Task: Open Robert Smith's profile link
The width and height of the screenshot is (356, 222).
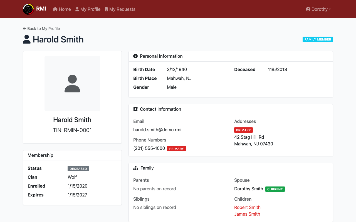Action: coord(247,207)
